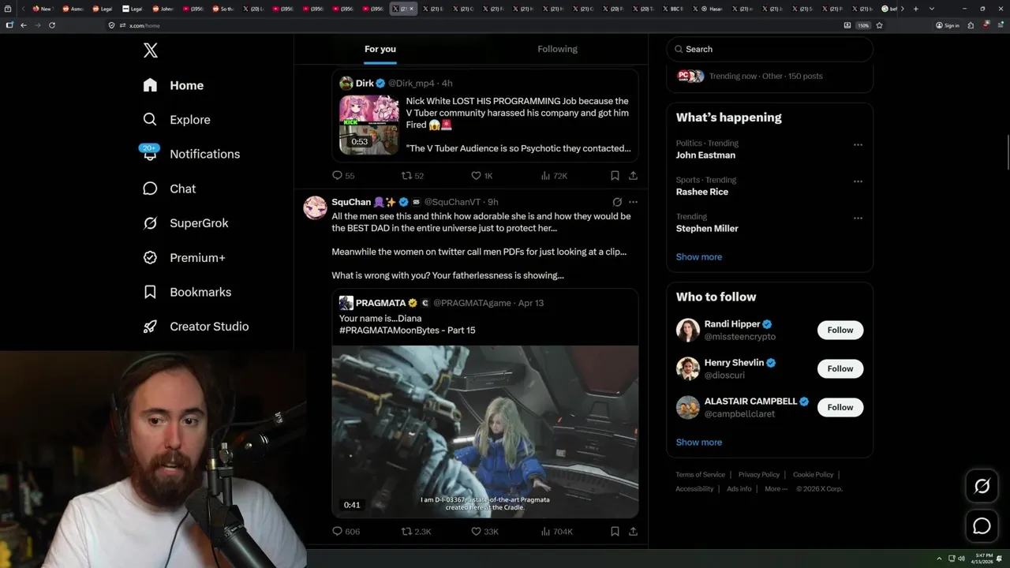
Task: Show more under Who to follow
Action: pyautogui.click(x=699, y=443)
